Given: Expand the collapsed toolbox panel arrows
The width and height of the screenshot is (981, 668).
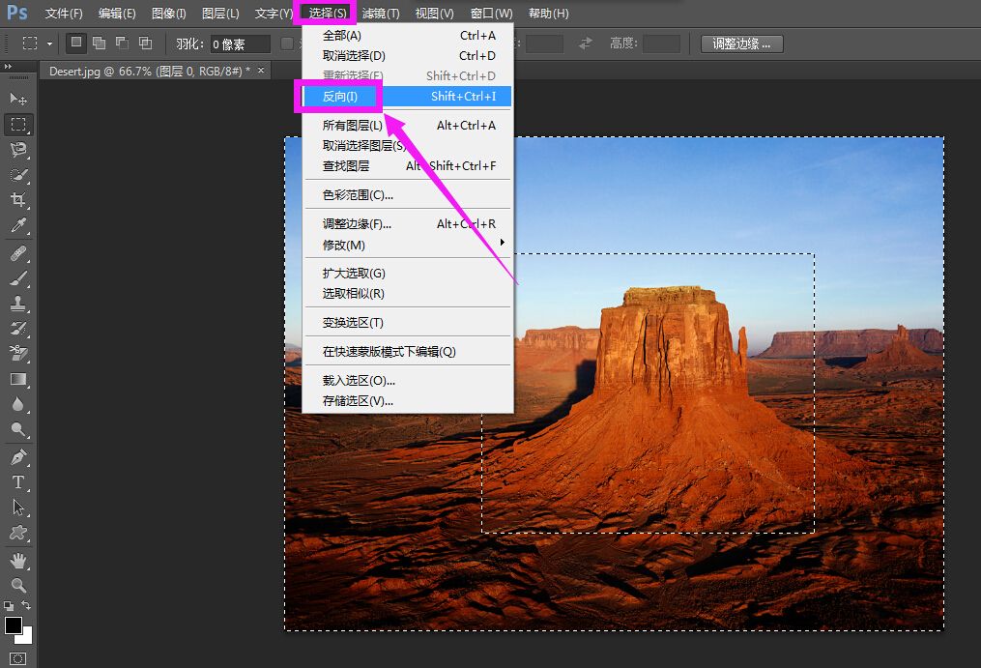Looking at the screenshot, I should tap(8, 66).
